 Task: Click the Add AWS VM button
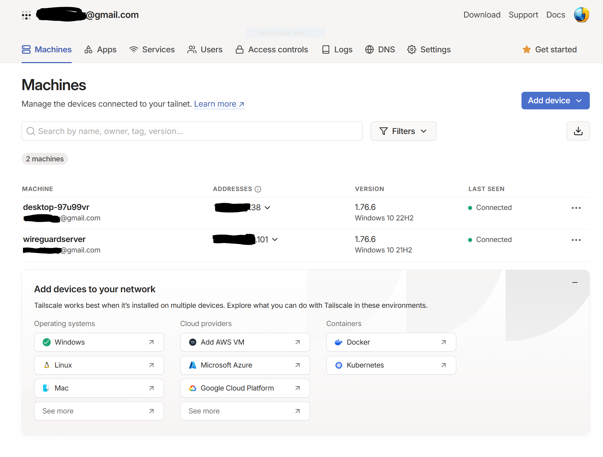[245, 342]
